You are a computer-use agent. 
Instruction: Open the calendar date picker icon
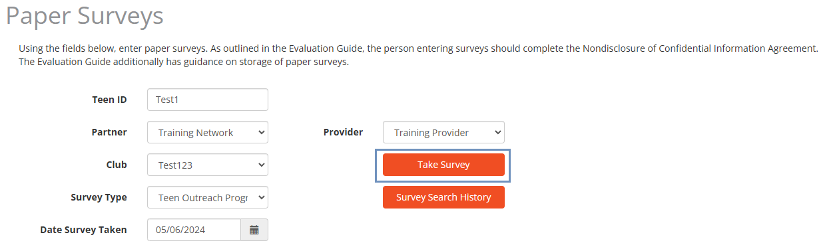tap(254, 230)
